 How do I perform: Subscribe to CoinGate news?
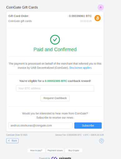(88, 125)
